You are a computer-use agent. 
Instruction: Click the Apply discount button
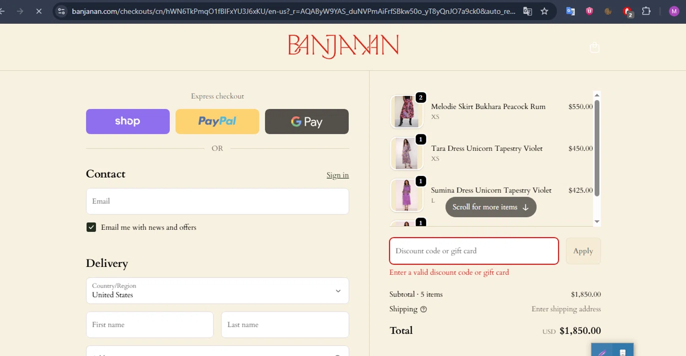click(583, 251)
